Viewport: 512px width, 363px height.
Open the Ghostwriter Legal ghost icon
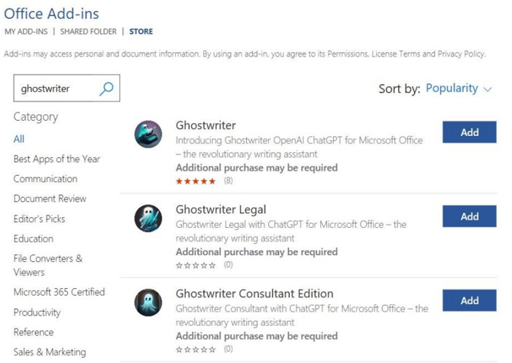tap(148, 218)
